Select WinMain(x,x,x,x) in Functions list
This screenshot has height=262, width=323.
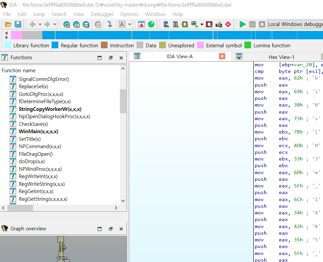pyautogui.click(x=38, y=131)
